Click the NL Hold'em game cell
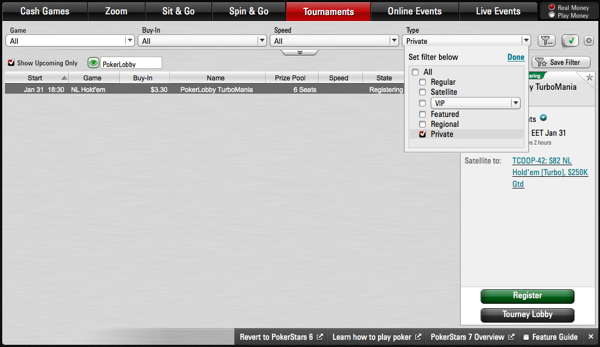Image resolution: width=600 pixels, height=347 pixels. 88,89
